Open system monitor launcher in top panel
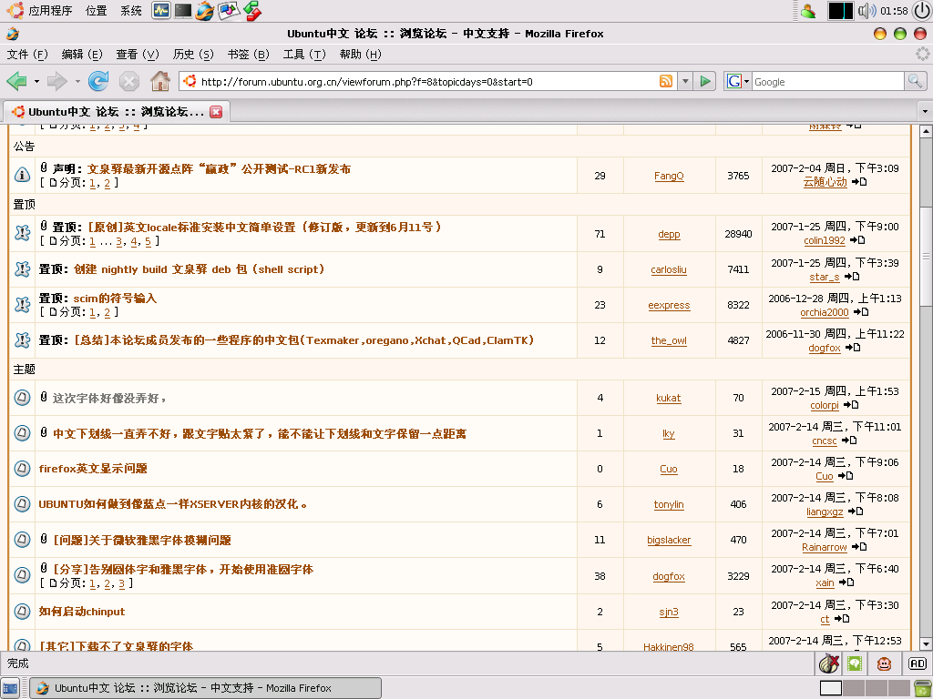The width and height of the screenshot is (933, 699). point(160,10)
